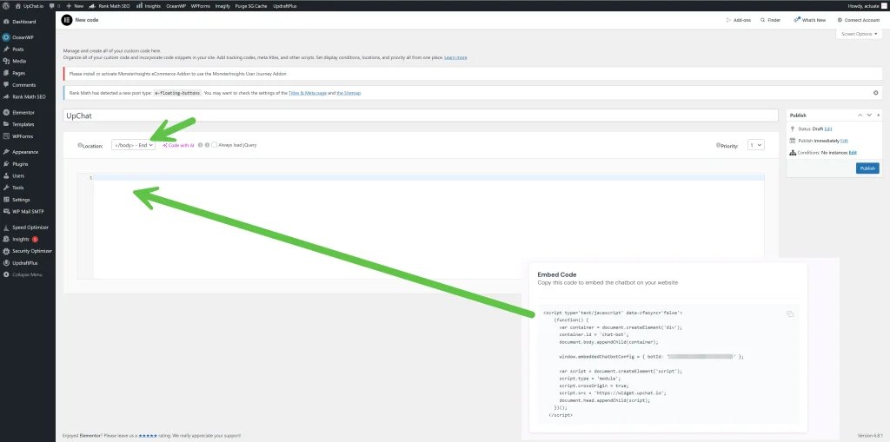Open OceanWP admin bar menu
The height and width of the screenshot is (442, 890).
(176, 5)
